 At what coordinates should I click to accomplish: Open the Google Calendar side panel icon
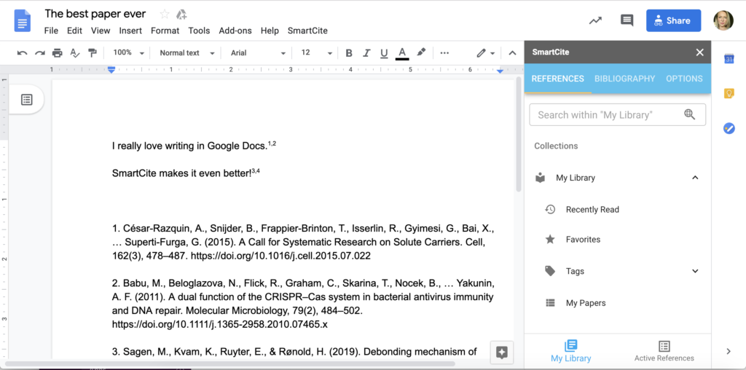tap(729, 59)
